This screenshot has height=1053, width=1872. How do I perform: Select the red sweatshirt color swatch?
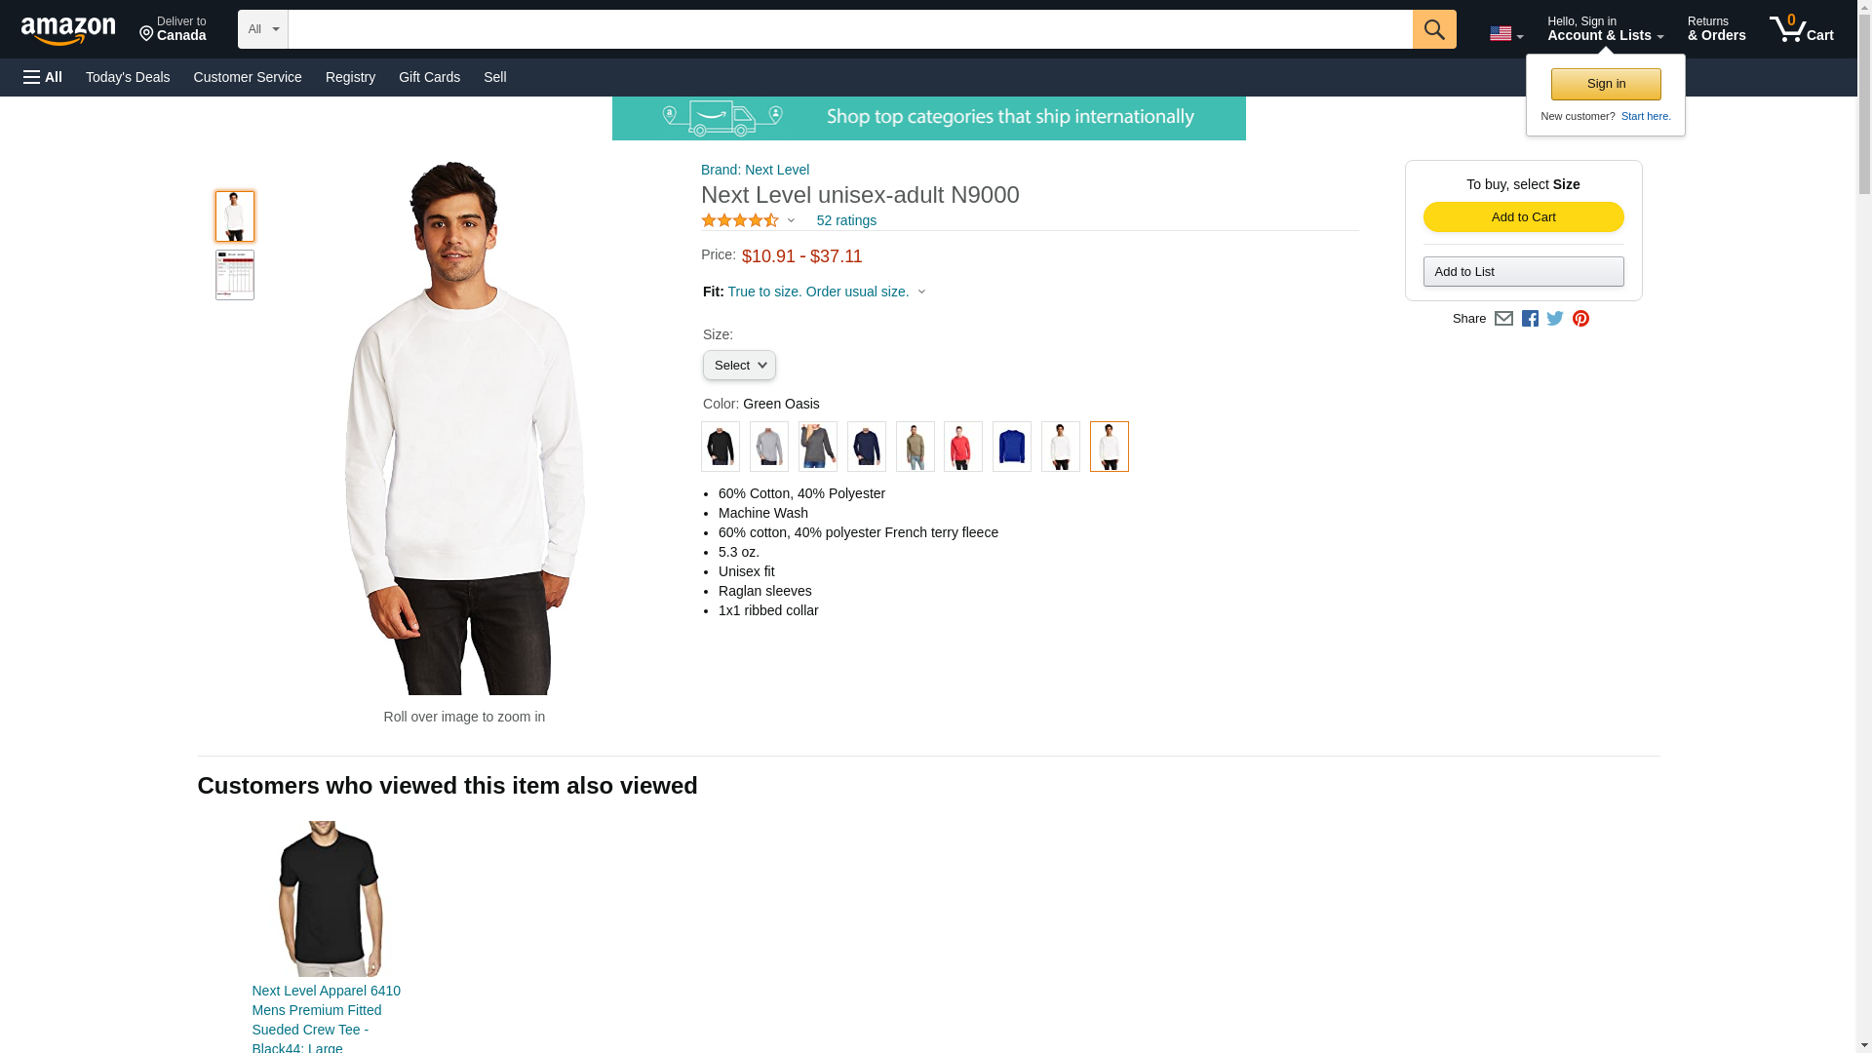click(x=963, y=447)
